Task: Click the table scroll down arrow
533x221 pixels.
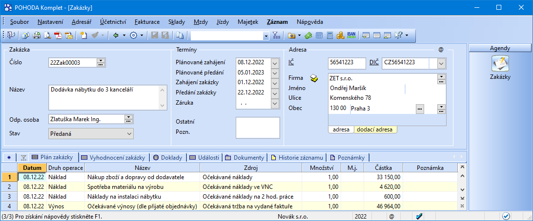Action: click(462, 189)
